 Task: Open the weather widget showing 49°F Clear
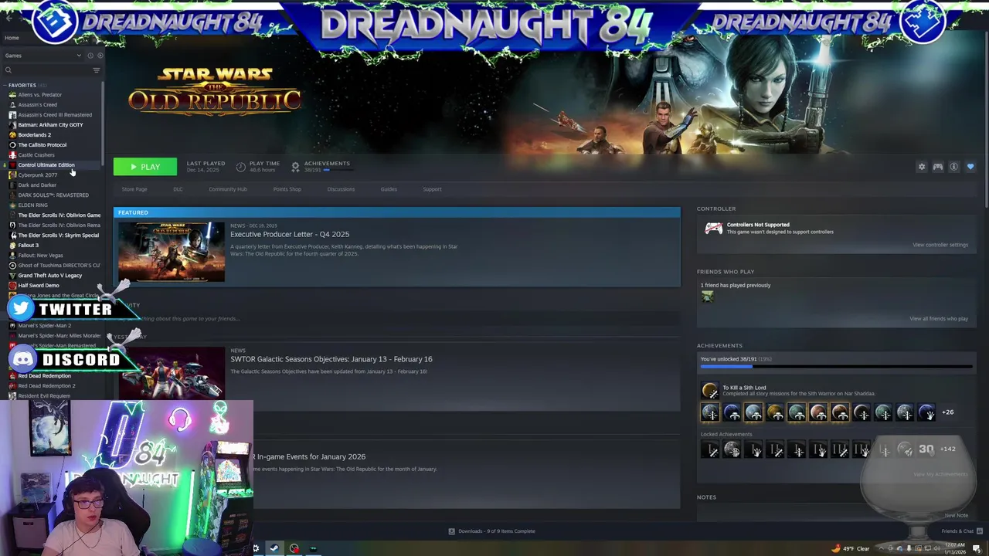coord(851,548)
